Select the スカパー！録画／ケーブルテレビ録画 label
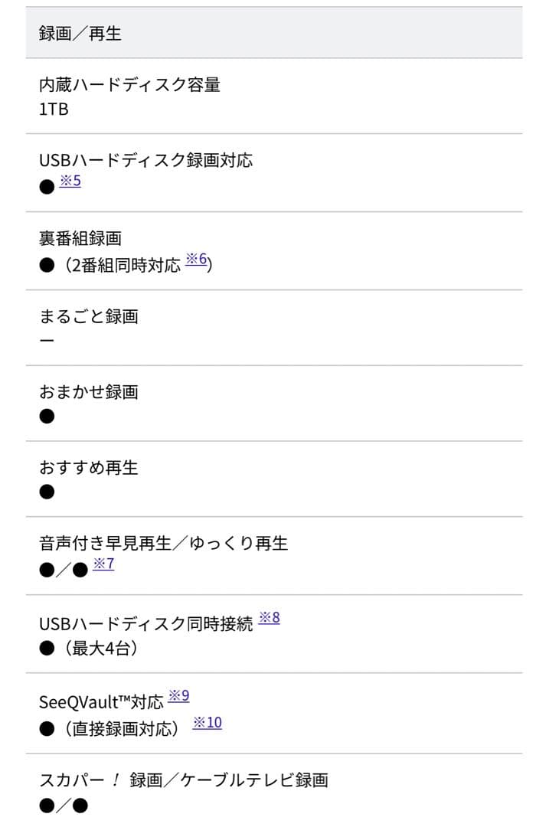The height and width of the screenshot is (827, 549). tap(183, 780)
